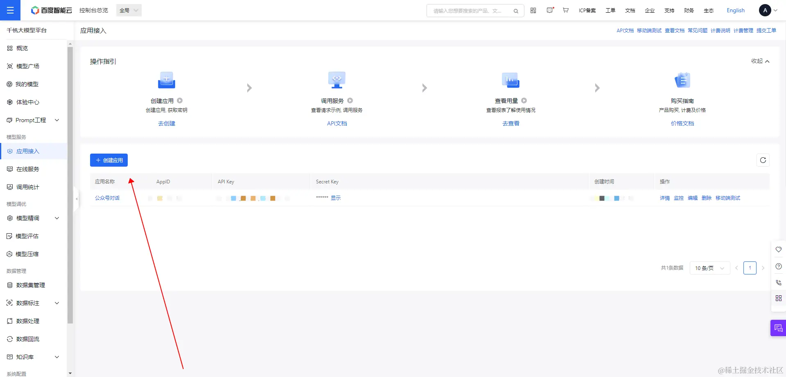Screen dimensions: 786x377
Task: Open 常见问题 in the page header
Action: click(x=698, y=31)
